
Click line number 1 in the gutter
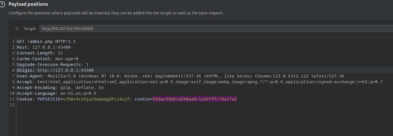pyautogui.click(x=13, y=42)
